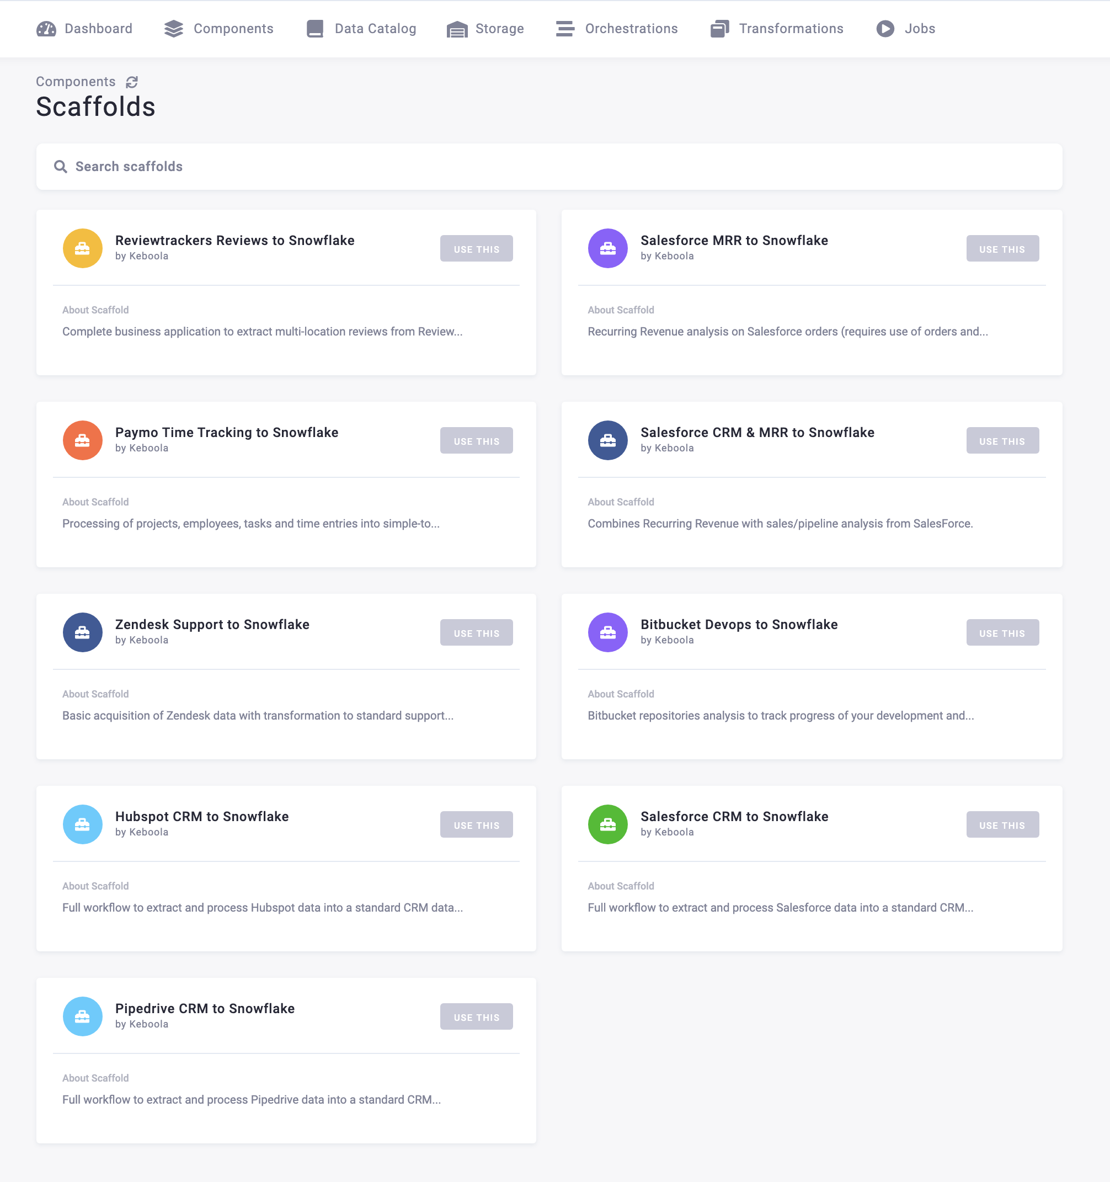Click the magnifier icon in the search bar

pos(61,167)
